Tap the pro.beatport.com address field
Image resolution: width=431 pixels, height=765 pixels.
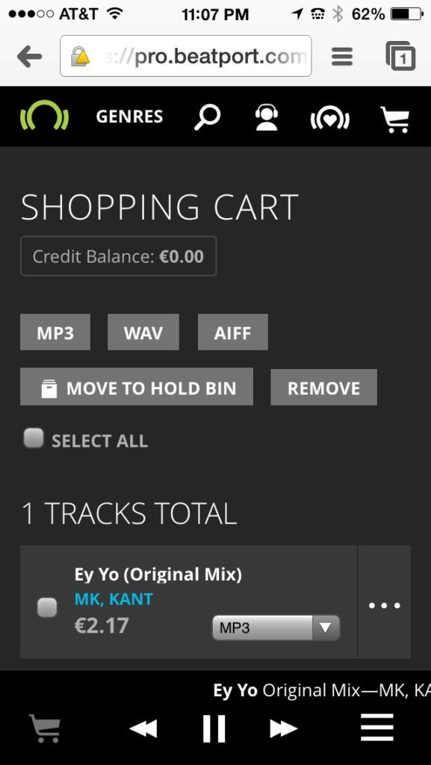click(x=186, y=56)
